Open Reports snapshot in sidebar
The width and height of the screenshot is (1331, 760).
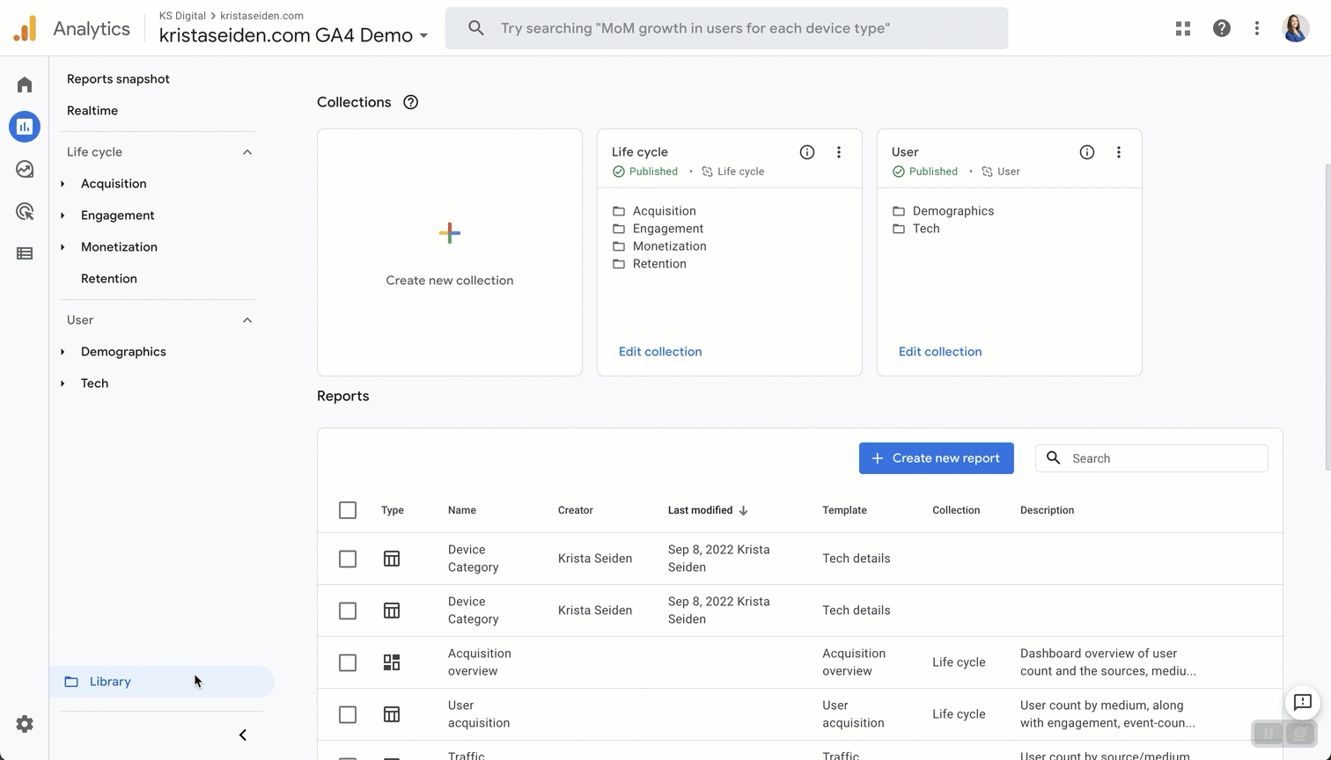pos(118,79)
